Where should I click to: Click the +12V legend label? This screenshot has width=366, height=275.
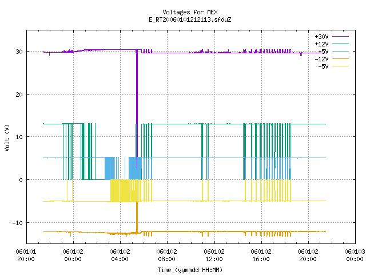(x=321, y=44)
